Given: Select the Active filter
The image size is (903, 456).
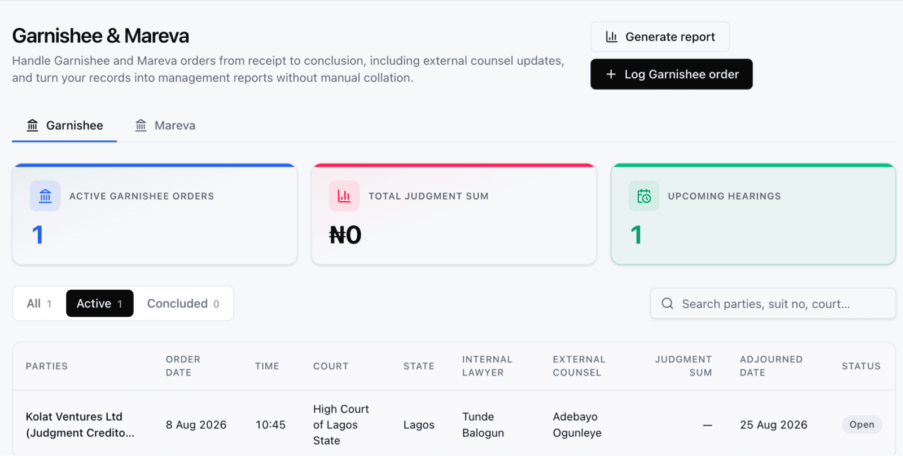Looking at the screenshot, I should [x=100, y=304].
